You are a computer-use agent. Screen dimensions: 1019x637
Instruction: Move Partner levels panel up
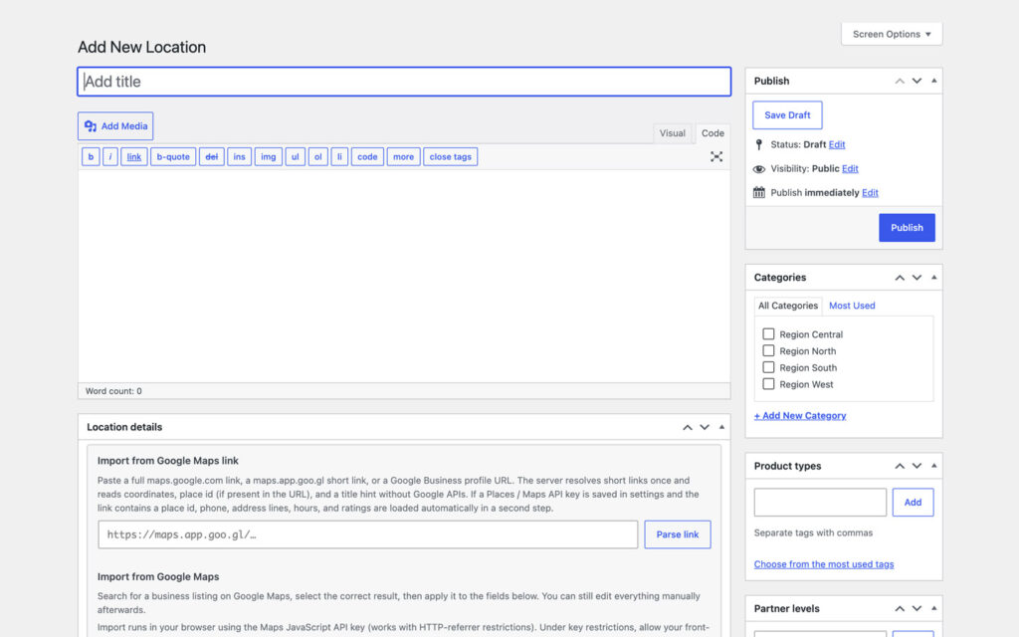[x=900, y=609]
